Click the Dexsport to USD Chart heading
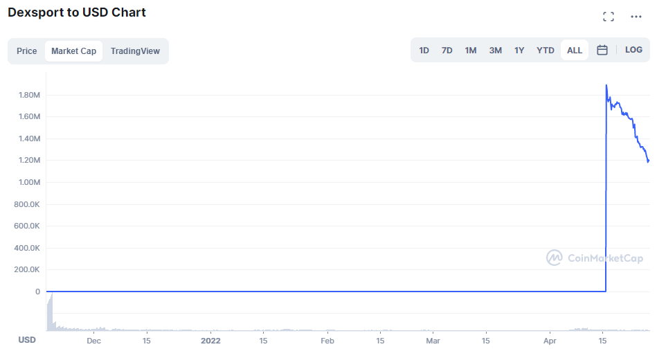This screenshot has height=349, width=666. tap(77, 12)
